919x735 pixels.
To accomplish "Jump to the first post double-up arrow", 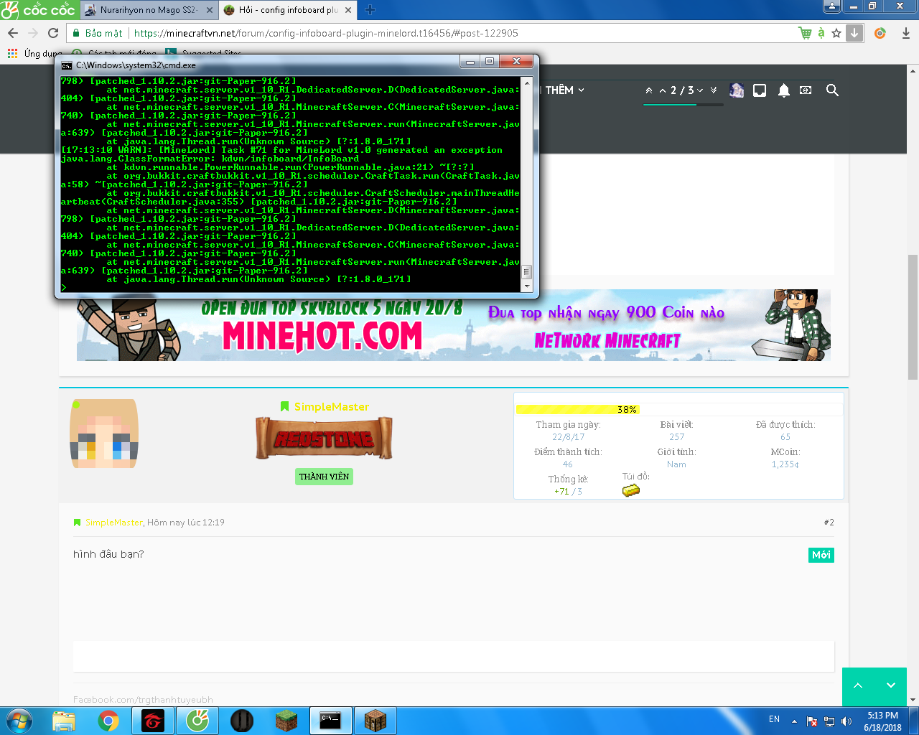I will 649,90.
